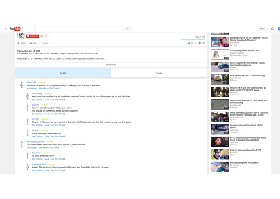Open See Original for Dat_Friend comment
This screenshot has width=280, height=199.
coord(37,159)
